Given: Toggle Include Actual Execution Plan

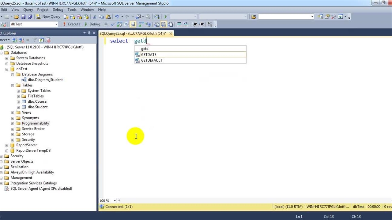Looking at the screenshot, I should point(141,24).
